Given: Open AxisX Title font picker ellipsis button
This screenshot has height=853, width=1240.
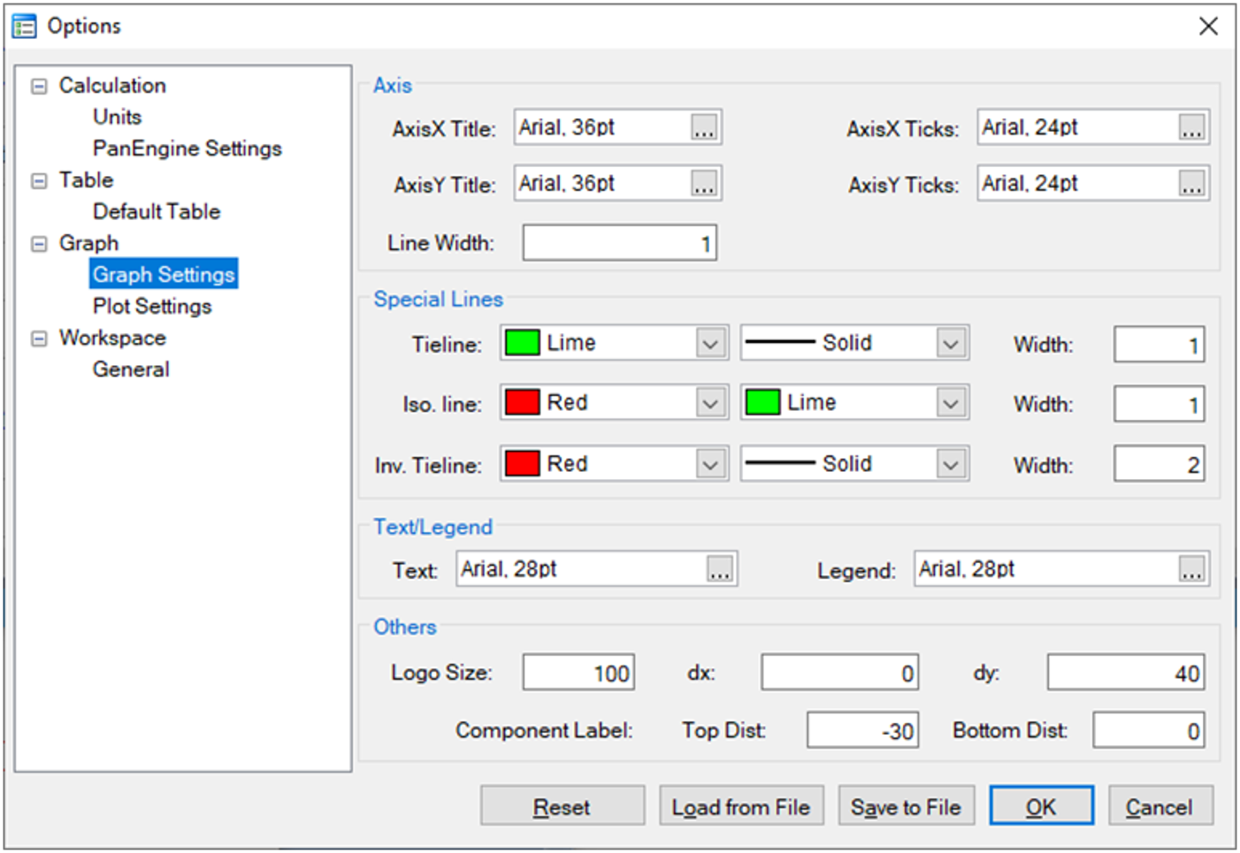Looking at the screenshot, I should click(x=704, y=128).
